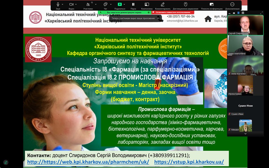This screenshot has height=168, width=269.
Task: Click 'Спеціалізація І8.2 ПРОМИСЛОВА ФАРМАЦІЯ' line
Action: pyautogui.click(x=130, y=77)
